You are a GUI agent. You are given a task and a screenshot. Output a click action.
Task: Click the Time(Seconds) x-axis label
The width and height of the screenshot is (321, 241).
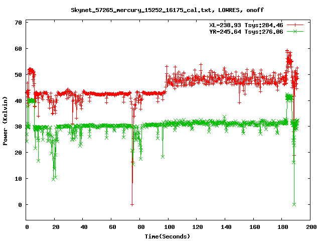[167, 236]
